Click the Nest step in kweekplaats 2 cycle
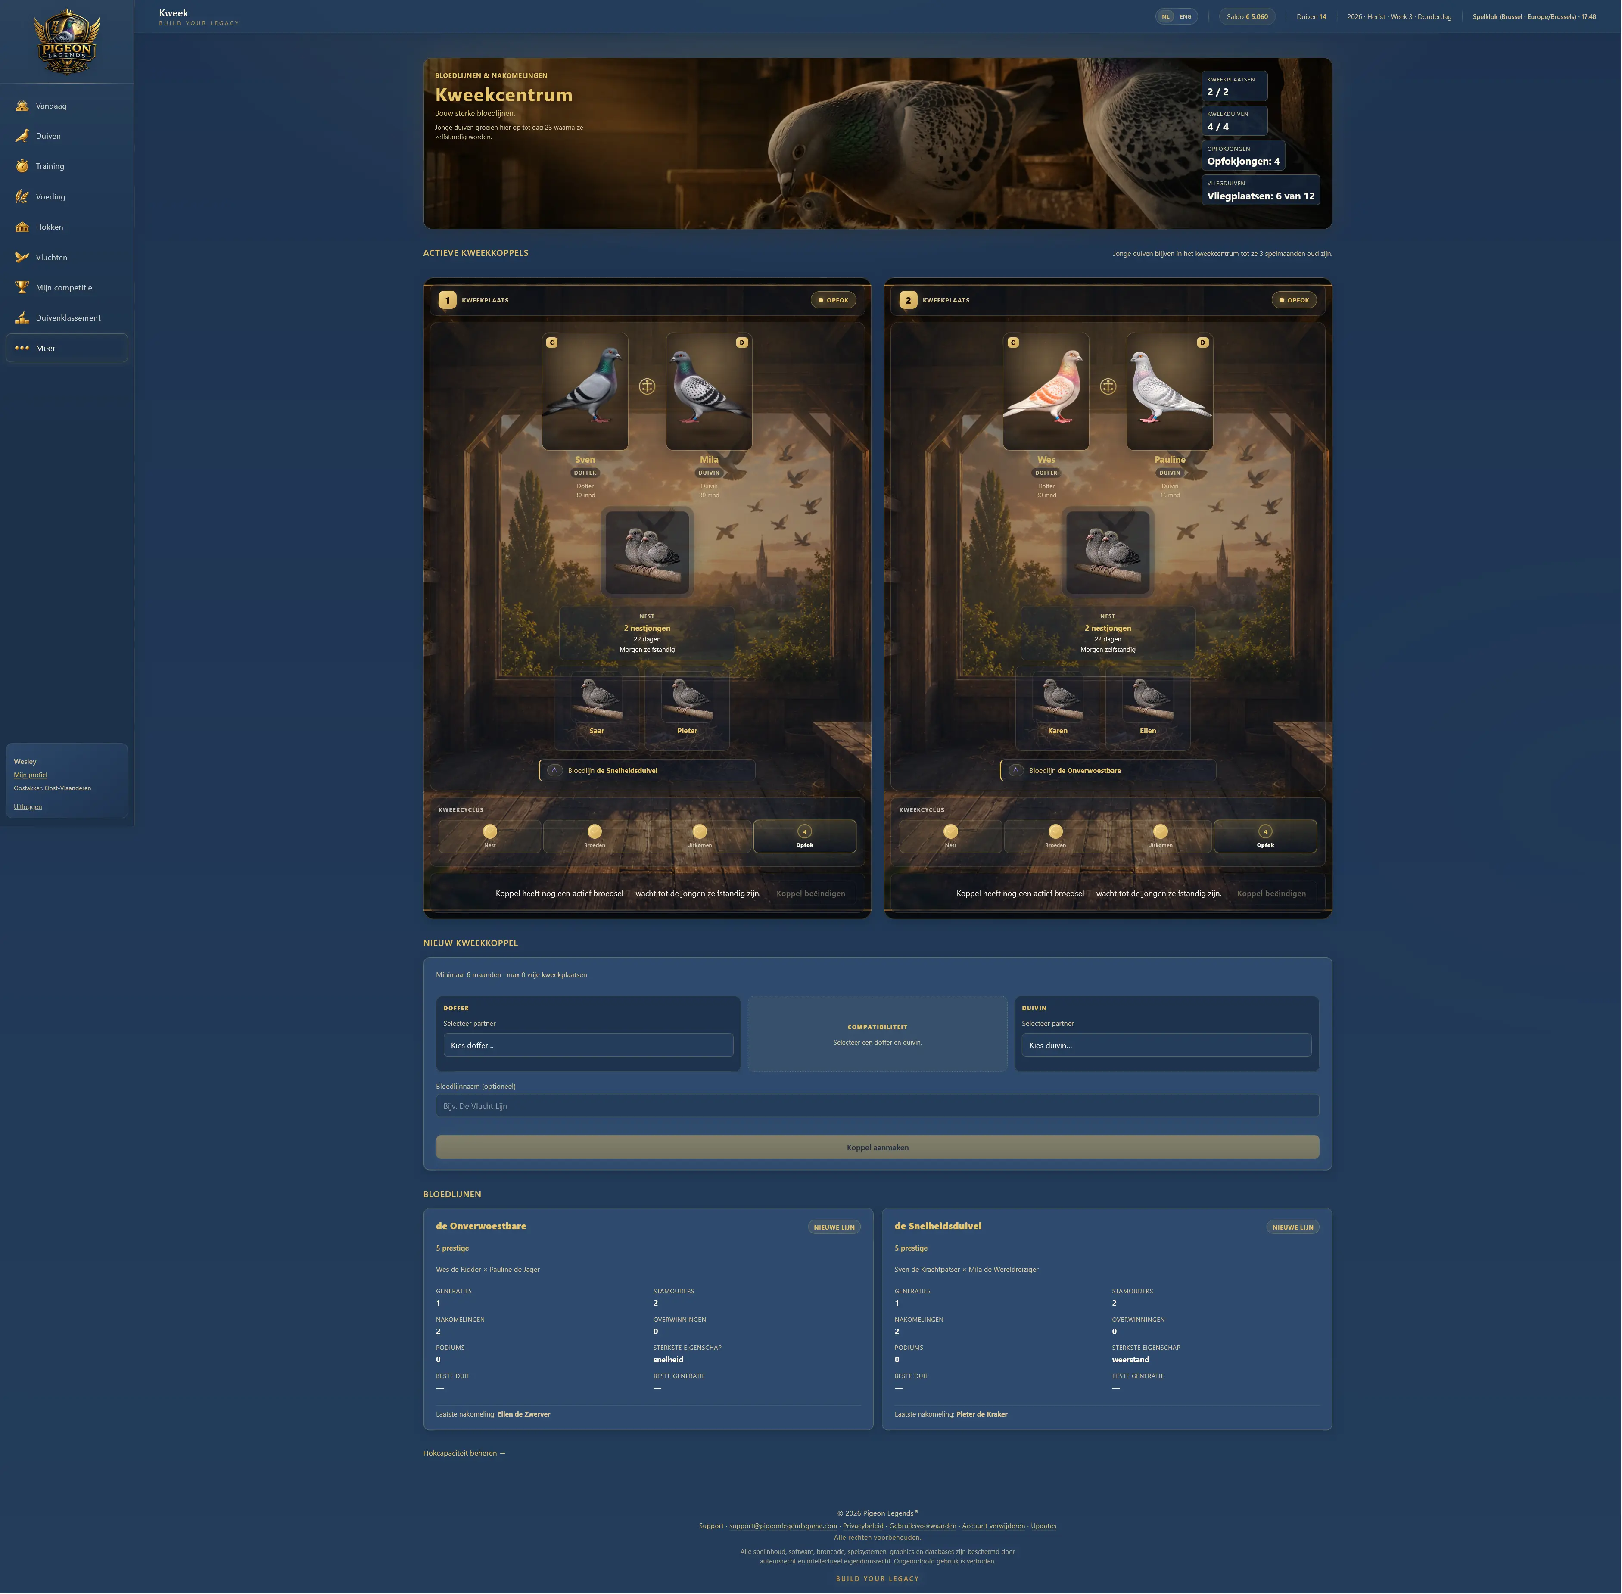 (950, 836)
